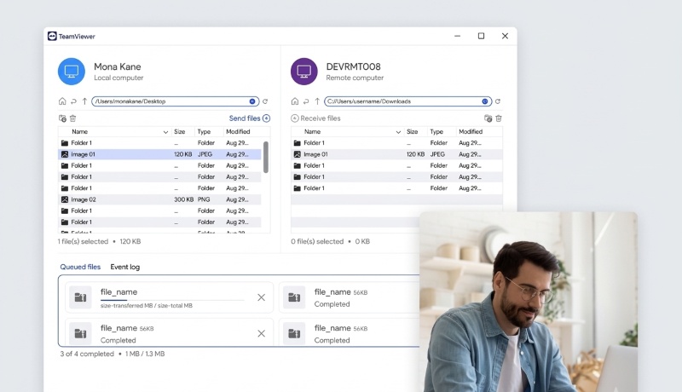Open local path history dropdown
This screenshot has height=392, width=682.
[252, 101]
